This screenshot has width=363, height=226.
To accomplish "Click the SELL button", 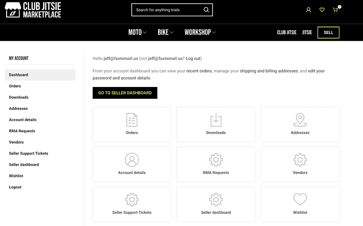I will 328,32.
